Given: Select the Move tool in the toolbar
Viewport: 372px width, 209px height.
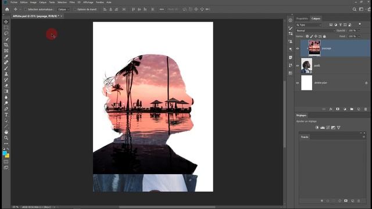Looking at the screenshot, I should (6, 22).
